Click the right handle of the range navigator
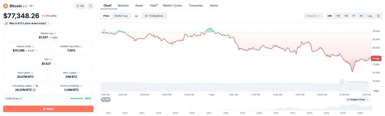Viewport: 385px width, 116px height. [x=371, y=106]
